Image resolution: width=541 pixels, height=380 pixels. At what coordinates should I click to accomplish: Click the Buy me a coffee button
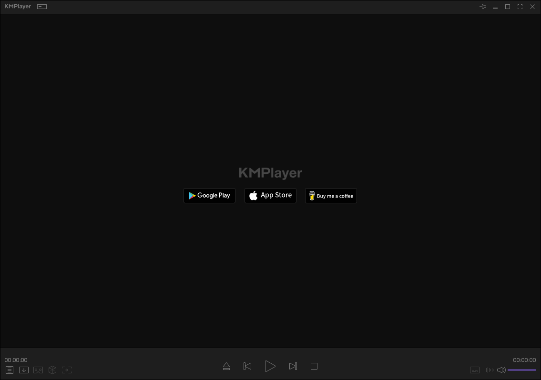pos(331,195)
